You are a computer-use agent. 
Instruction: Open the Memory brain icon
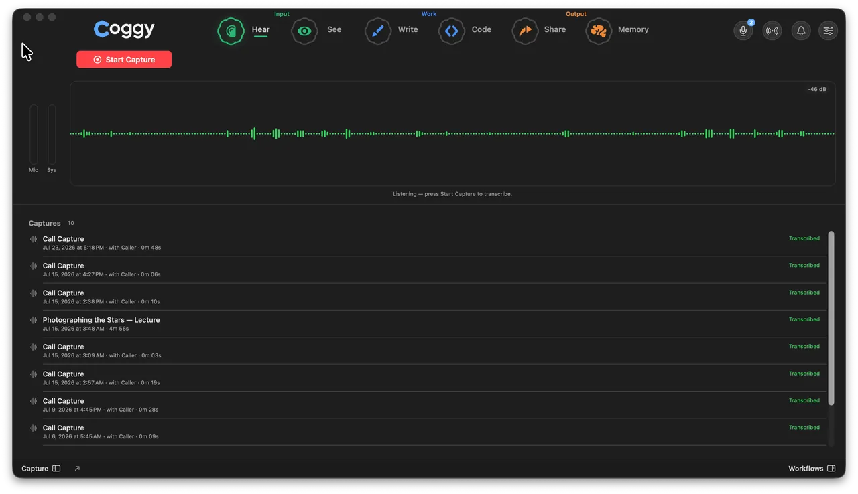(599, 31)
